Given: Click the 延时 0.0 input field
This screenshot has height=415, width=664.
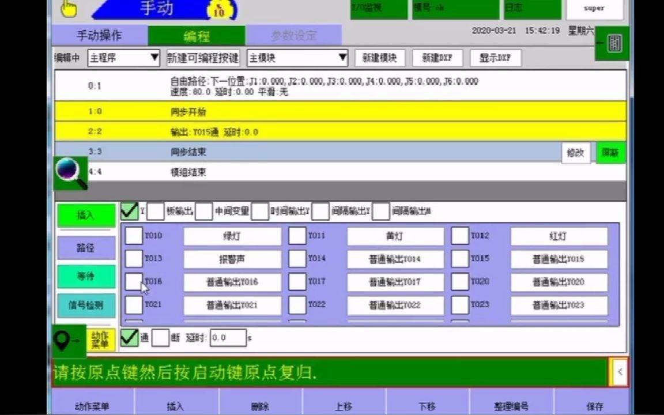Looking at the screenshot, I should pos(228,338).
